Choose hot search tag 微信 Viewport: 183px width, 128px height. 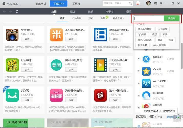[171, 40]
